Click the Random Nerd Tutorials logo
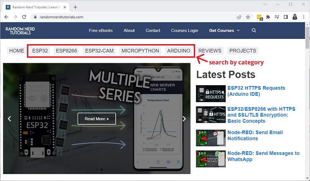This screenshot has height=181, width=310. coord(20,31)
